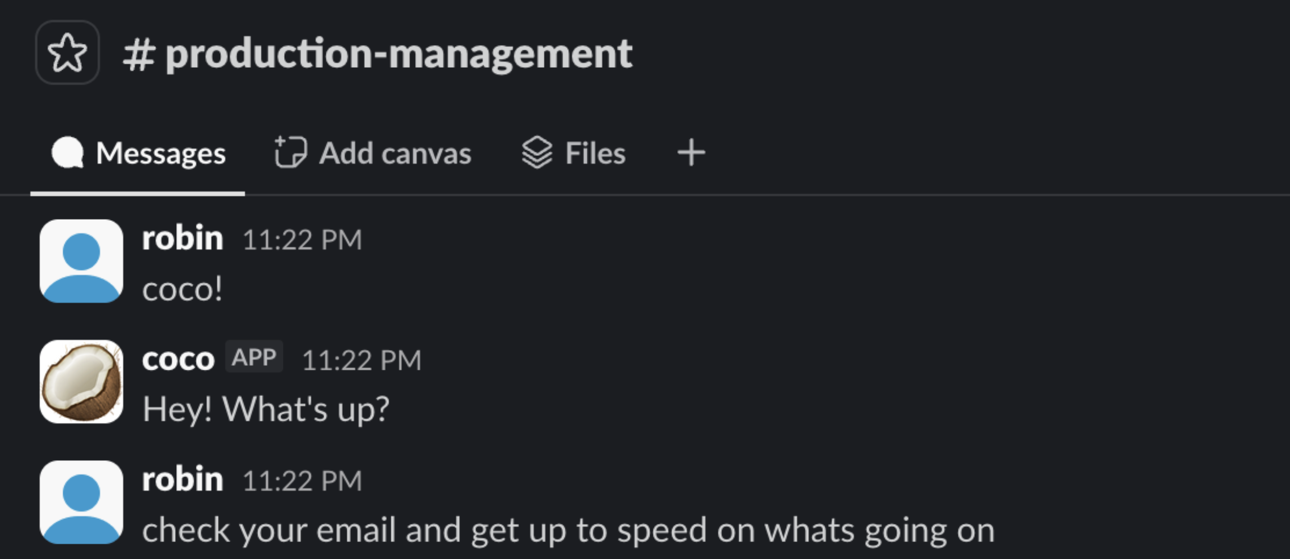
Task: Open the Files tab
Action: (574, 154)
